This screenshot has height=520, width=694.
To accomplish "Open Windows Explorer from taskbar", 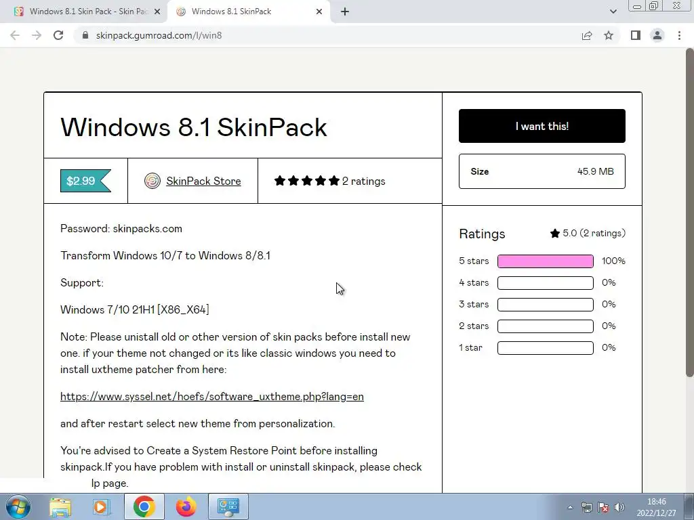I will 60,506.
